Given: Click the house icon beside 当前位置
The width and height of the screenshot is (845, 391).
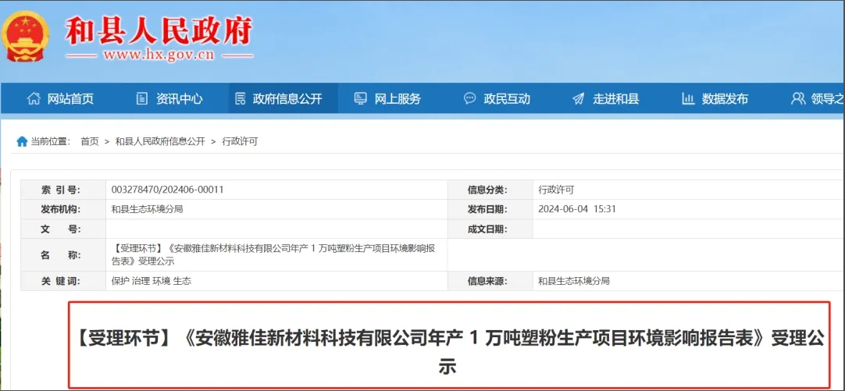Looking at the screenshot, I should click(x=22, y=141).
